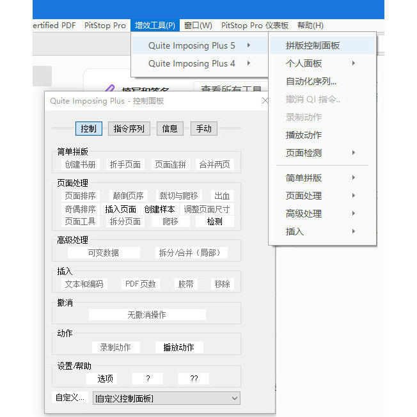The width and height of the screenshot is (417, 417).
Task: Click the 页面连拼 button
Action: tap(170, 164)
